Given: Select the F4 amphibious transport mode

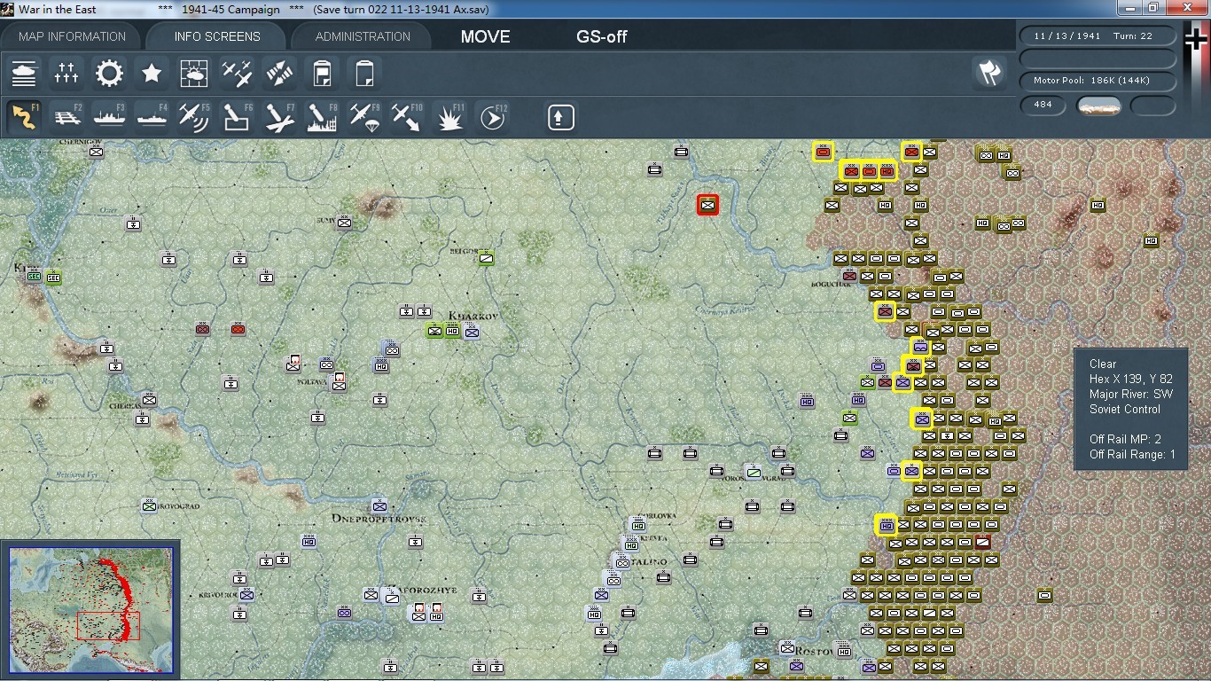Looking at the screenshot, I should point(152,117).
